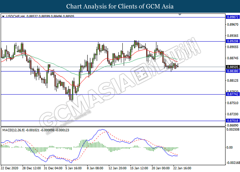Select the 0.89872 resistance level label
The image size is (240, 172).
(233, 17)
